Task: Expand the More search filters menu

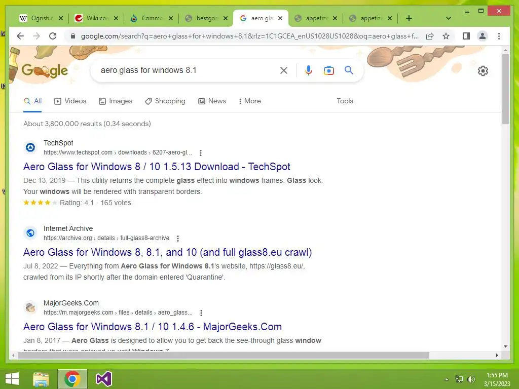Action: click(249, 101)
